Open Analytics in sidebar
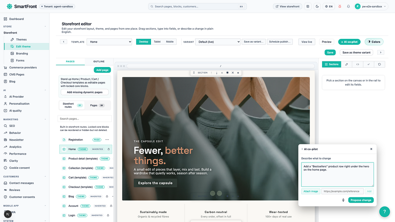Image resolution: width=395 pixels, height=222 pixels. tap(15, 147)
